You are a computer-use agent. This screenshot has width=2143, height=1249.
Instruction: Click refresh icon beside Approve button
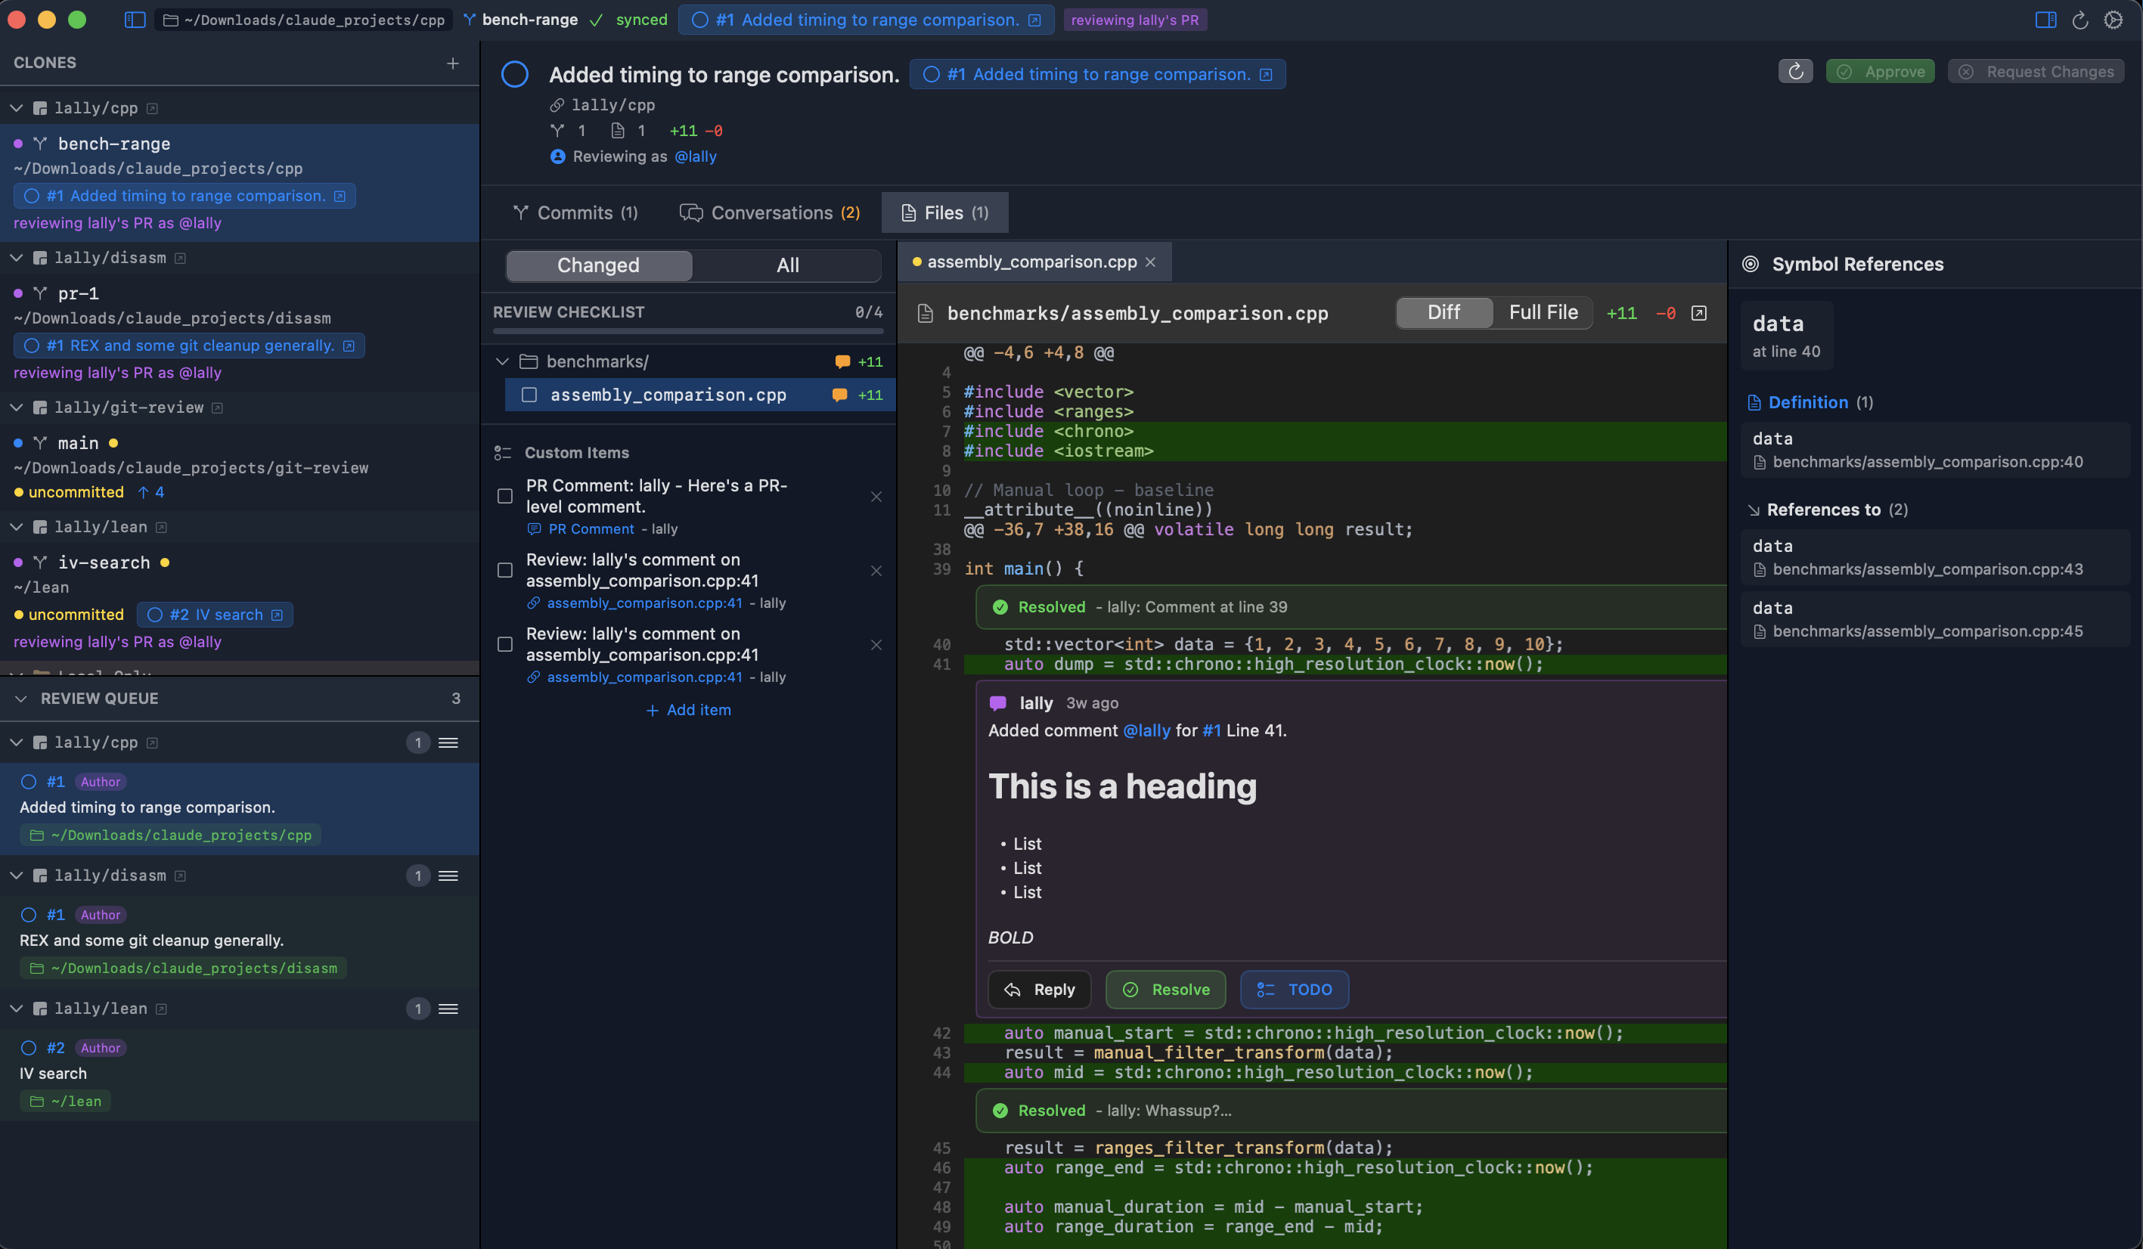pos(1795,71)
